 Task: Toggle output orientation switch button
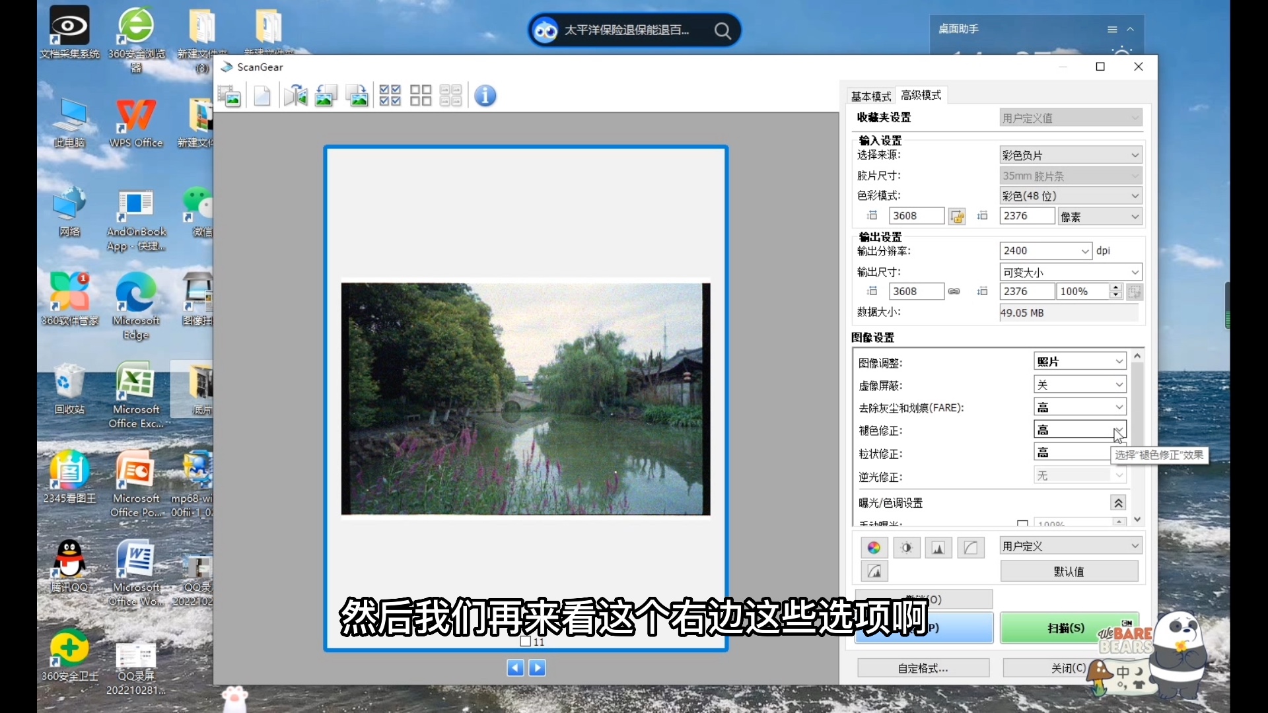click(1135, 292)
